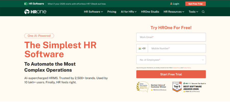Click The Simplest HR Software headline
Image resolution: width=230 pixels, height=102 pixels.
(60, 50)
